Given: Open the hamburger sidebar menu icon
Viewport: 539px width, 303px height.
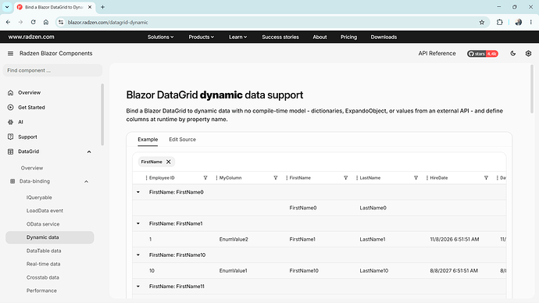Looking at the screenshot, I should 10,54.
